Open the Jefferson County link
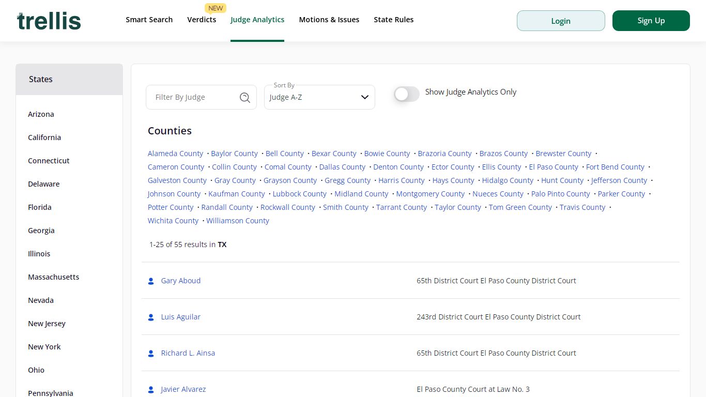706x397 pixels. [619, 180]
